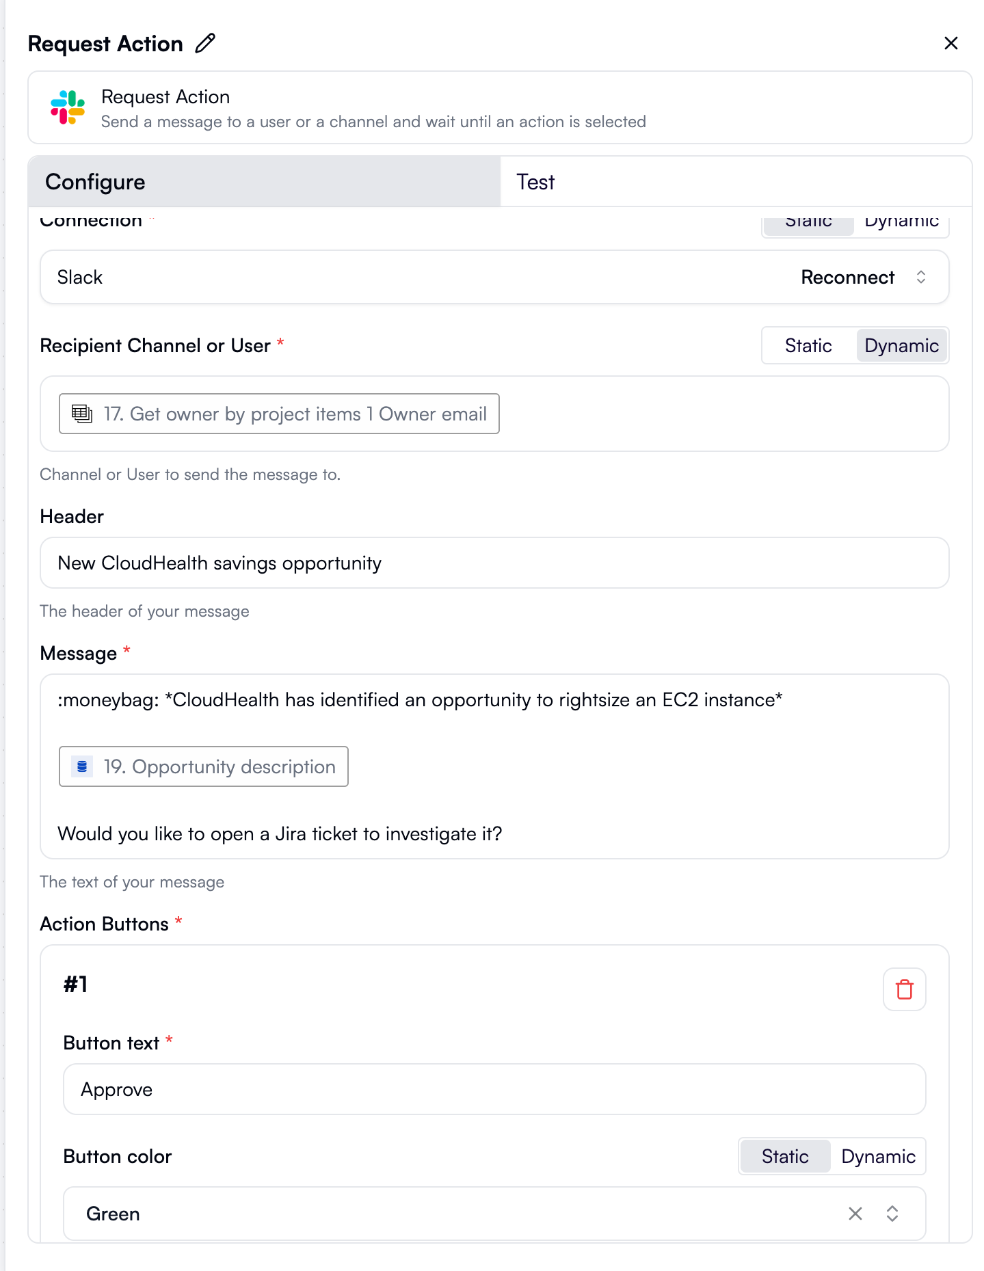Click the Reconnect button
This screenshot has height=1271, width=984.
(847, 277)
